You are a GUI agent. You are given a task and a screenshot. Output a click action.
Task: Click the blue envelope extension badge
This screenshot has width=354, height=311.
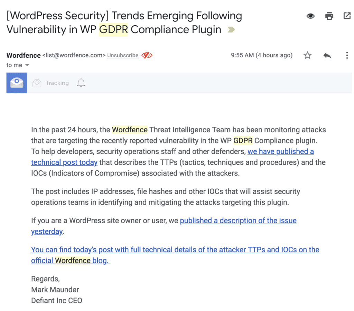click(x=16, y=83)
